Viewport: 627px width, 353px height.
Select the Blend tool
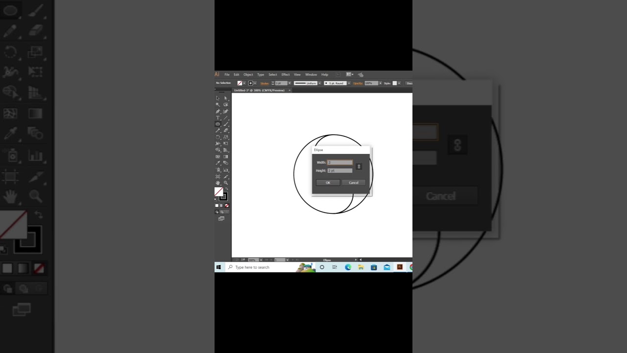226,163
